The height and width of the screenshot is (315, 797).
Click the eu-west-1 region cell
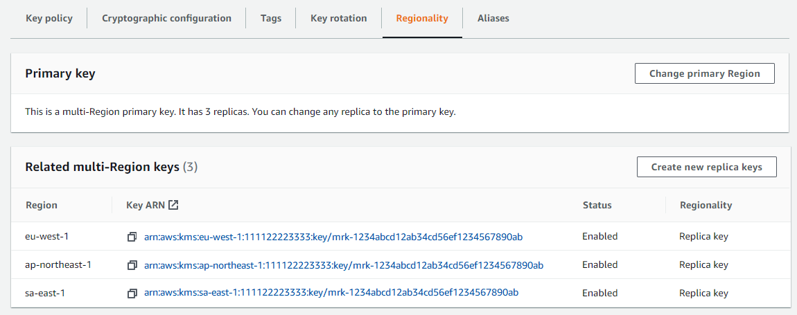[x=47, y=237]
